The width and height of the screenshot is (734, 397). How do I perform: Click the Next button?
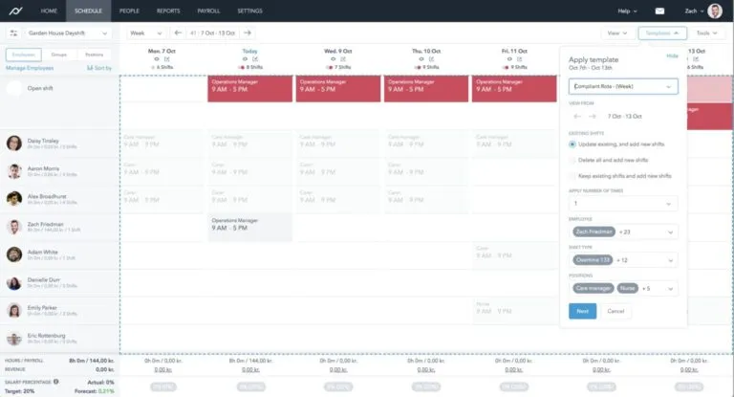(582, 311)
